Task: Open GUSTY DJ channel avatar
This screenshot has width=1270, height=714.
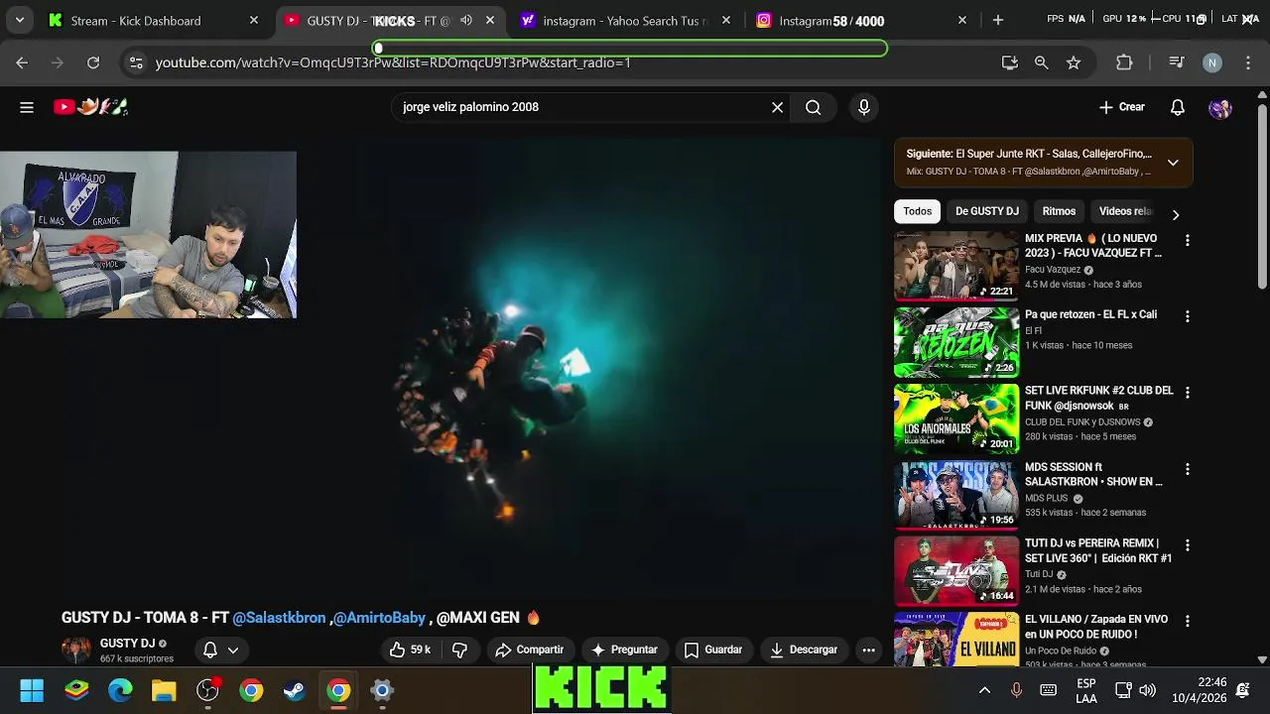Action: click(76, 651)
